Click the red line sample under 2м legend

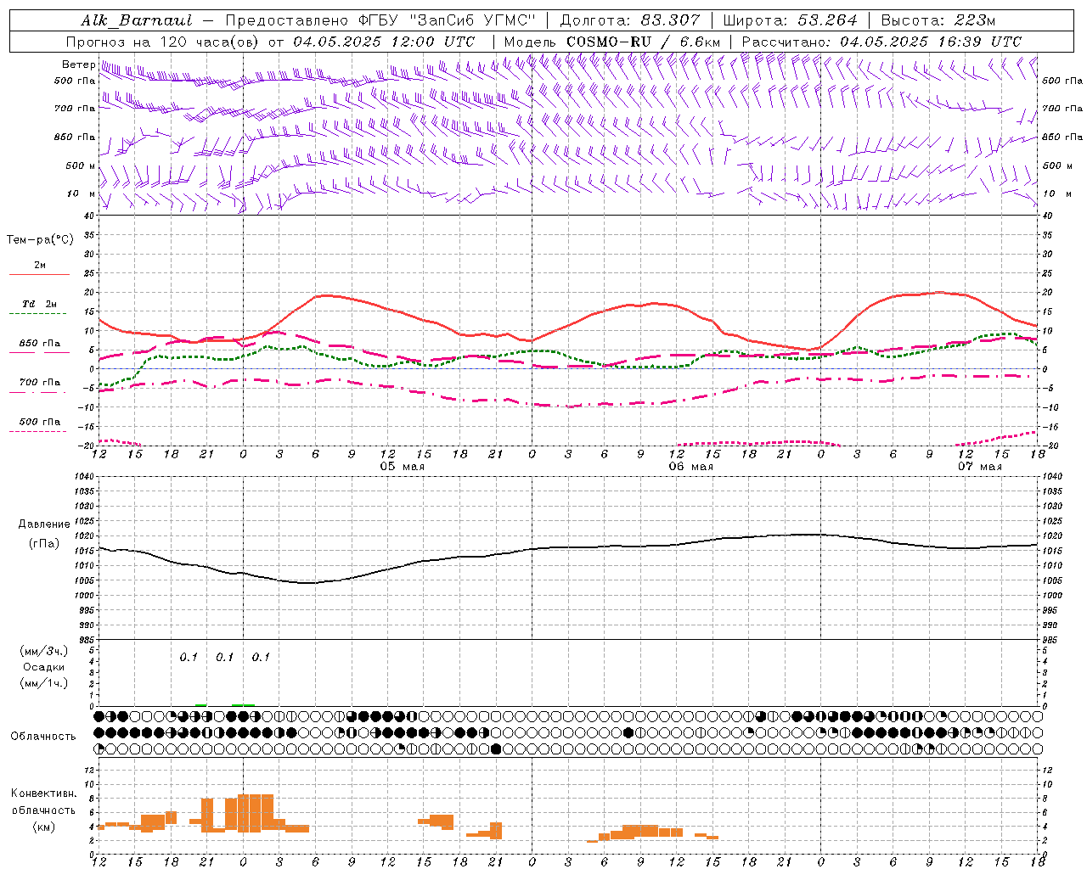click(38, 275)
